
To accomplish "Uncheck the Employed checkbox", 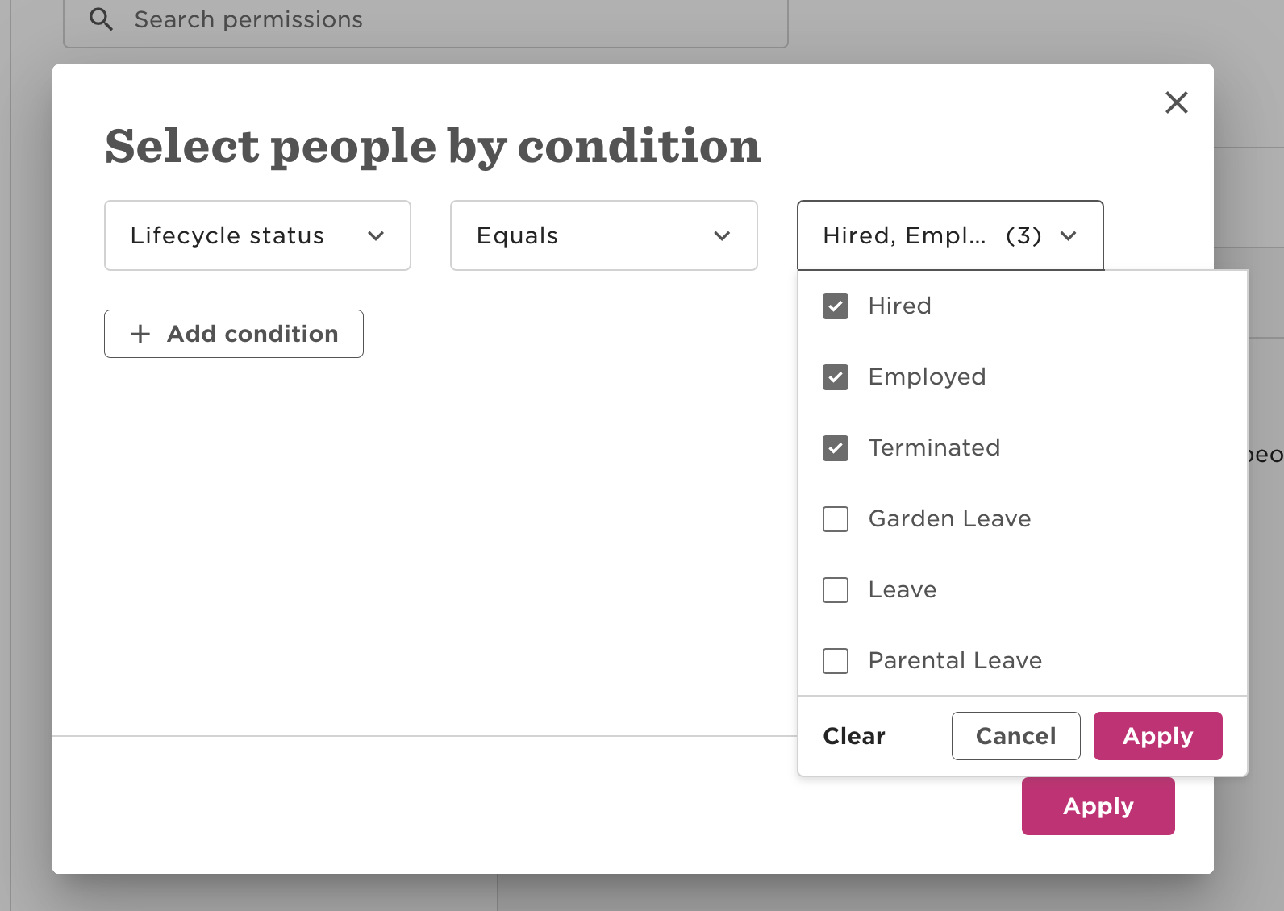I will pos(836,377).
